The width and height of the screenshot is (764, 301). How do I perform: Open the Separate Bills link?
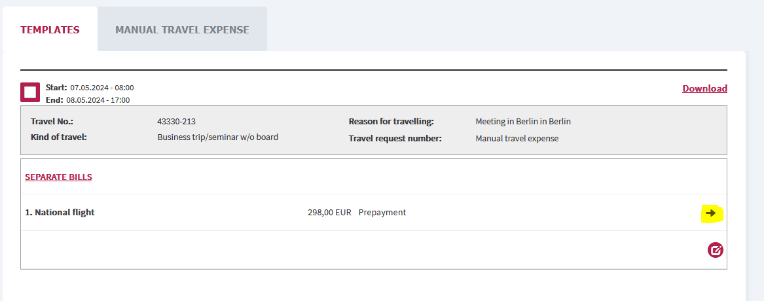tap(58, 177)
